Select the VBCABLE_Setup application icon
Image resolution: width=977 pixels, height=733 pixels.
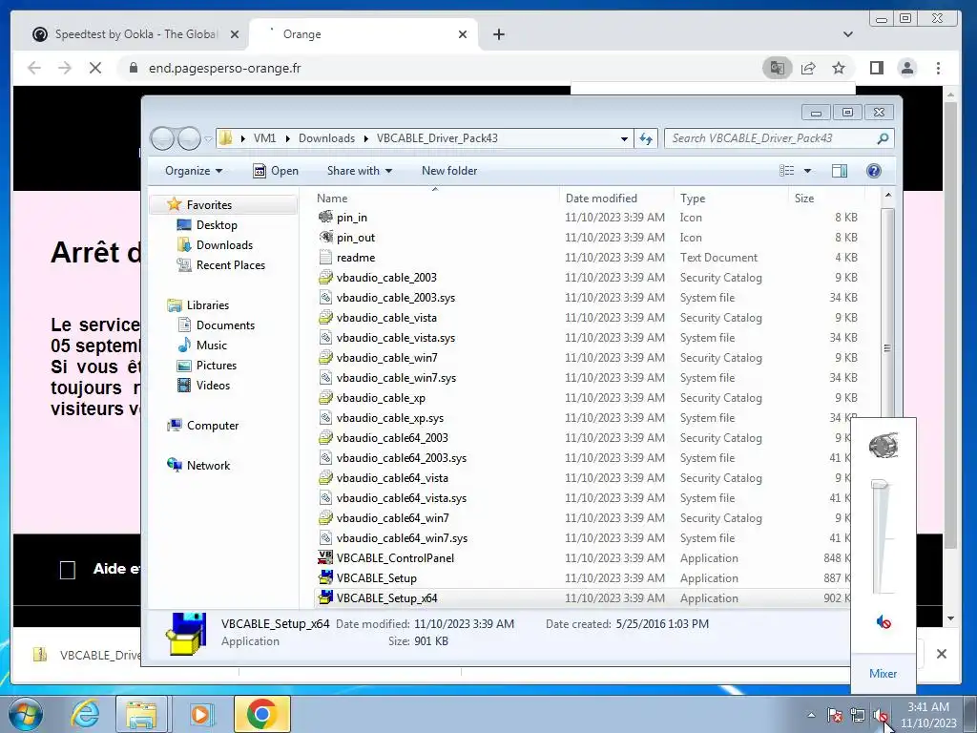click(325, 577)
